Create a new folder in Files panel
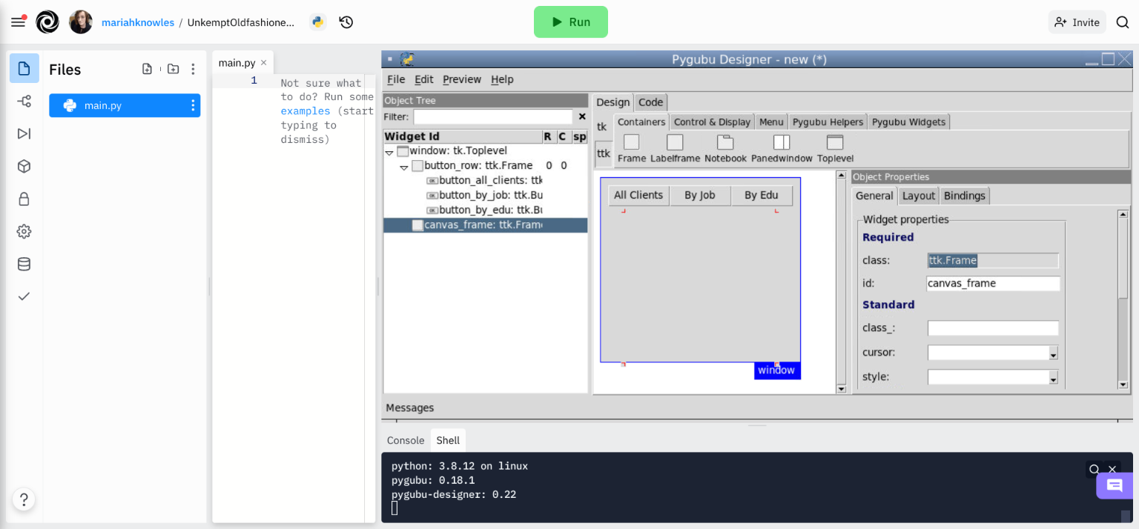Viewport: 1139px width, 529px height. click(172, 68)
